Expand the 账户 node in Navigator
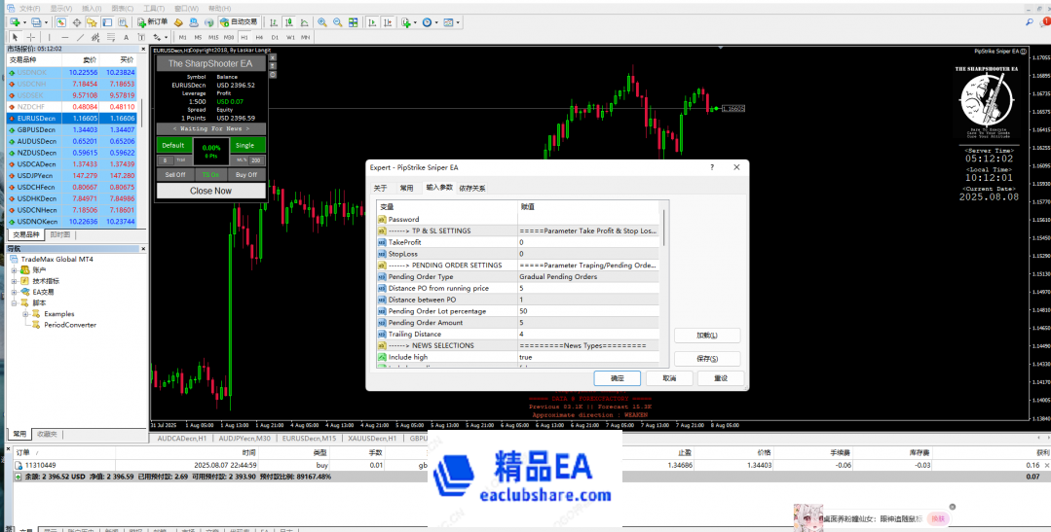The height and width of the screenshot is (532, 1051). pos(15,269)
